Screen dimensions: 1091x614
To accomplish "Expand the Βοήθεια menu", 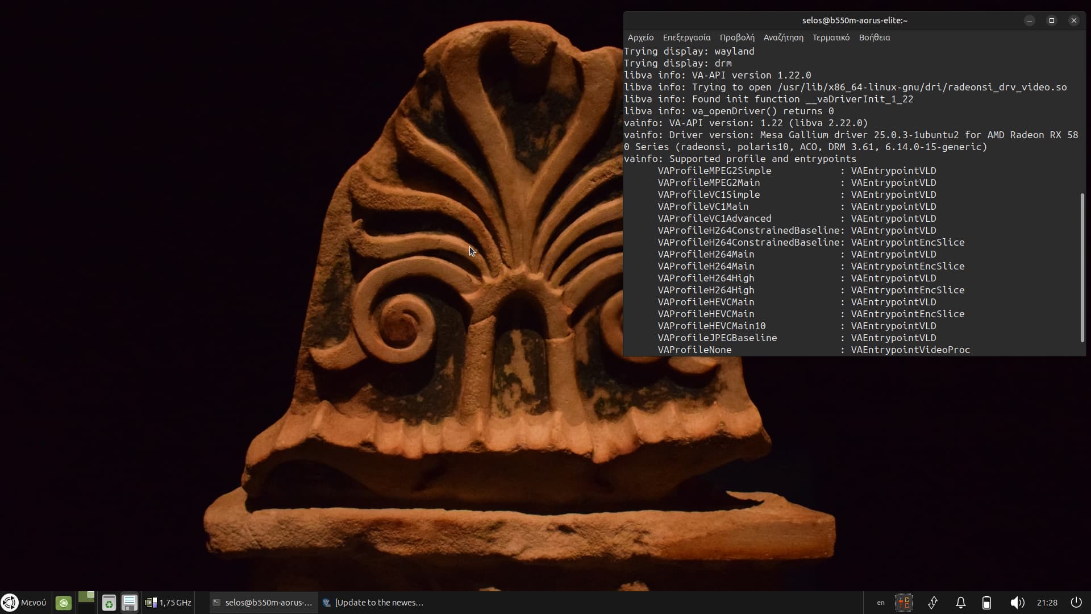I will (875, 38).
